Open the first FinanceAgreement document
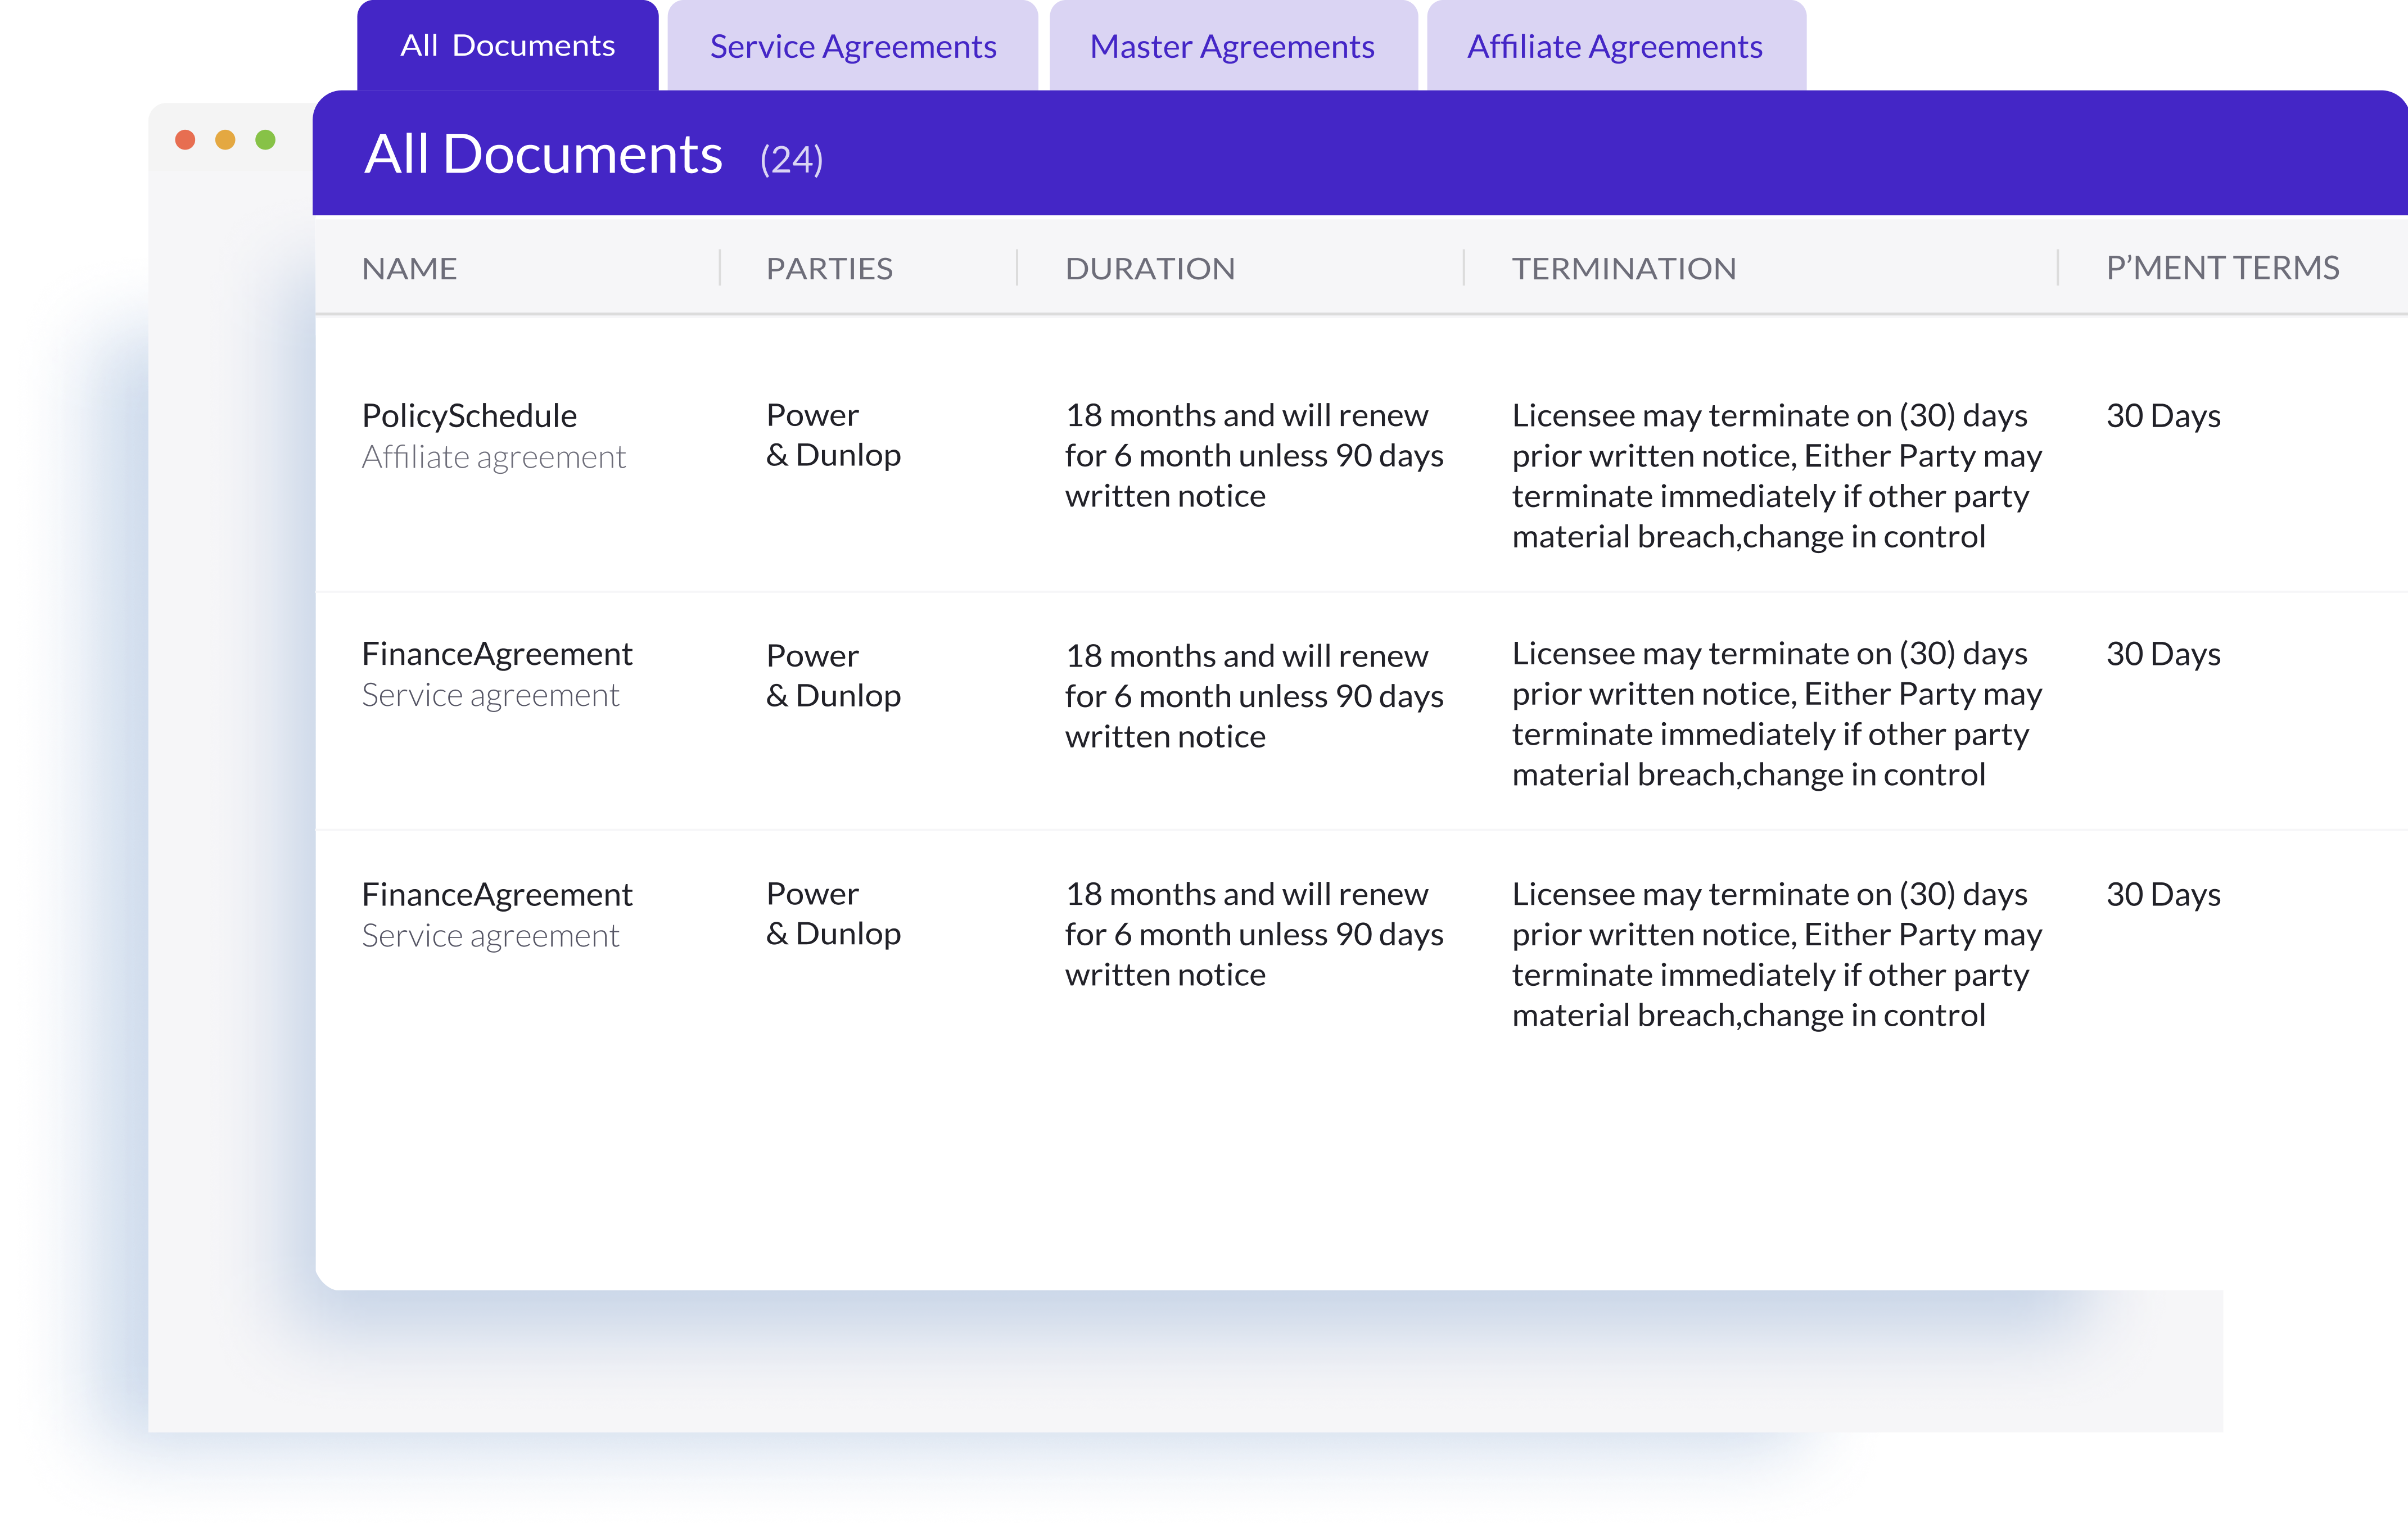This screenshot has width=2408, height=1536. (x=497, y=654)
